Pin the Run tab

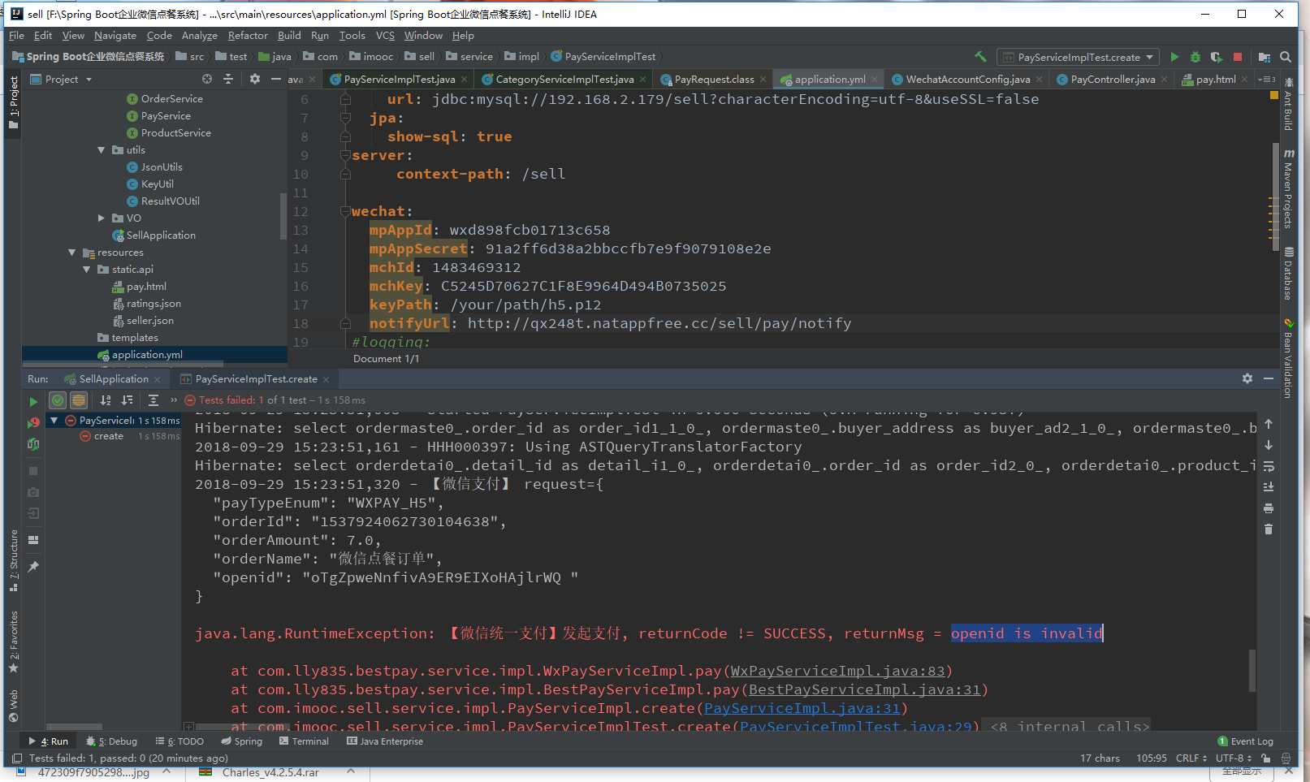[33, 567]
